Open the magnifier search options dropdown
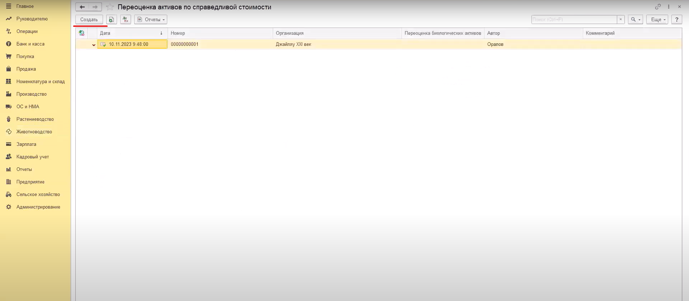The width and height of the screenshot is (689, 301). [635, 20]
